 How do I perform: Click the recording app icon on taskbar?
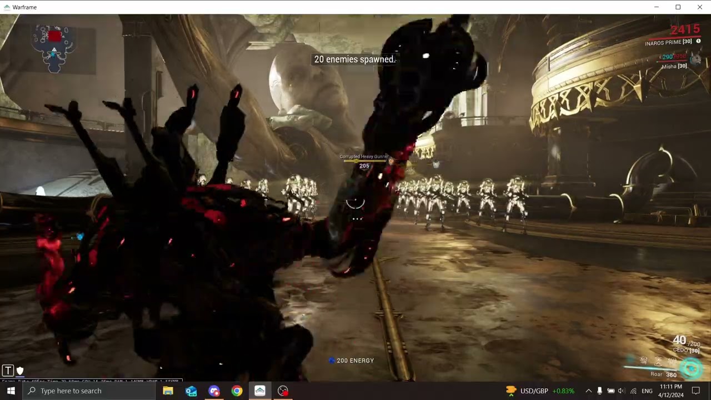coord(283,391)
